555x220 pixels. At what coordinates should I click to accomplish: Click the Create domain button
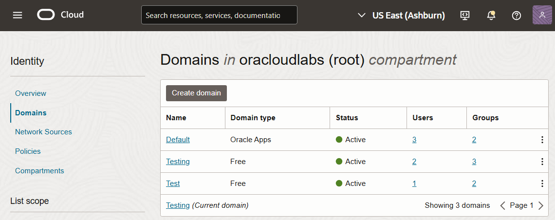click(196, 93)
